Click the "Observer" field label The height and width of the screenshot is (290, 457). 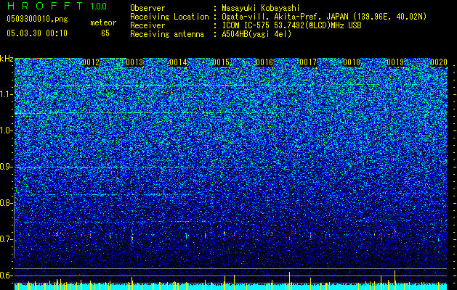pos(147,8)
